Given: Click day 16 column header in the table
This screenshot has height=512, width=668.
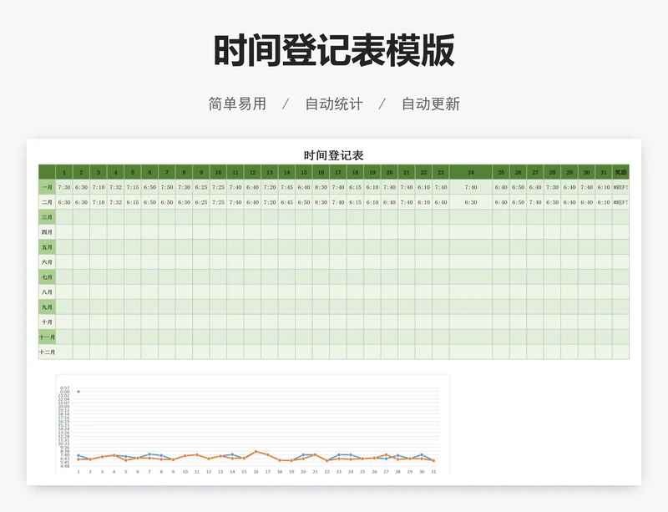Looking at the screenshot, I should coord(321,172).
